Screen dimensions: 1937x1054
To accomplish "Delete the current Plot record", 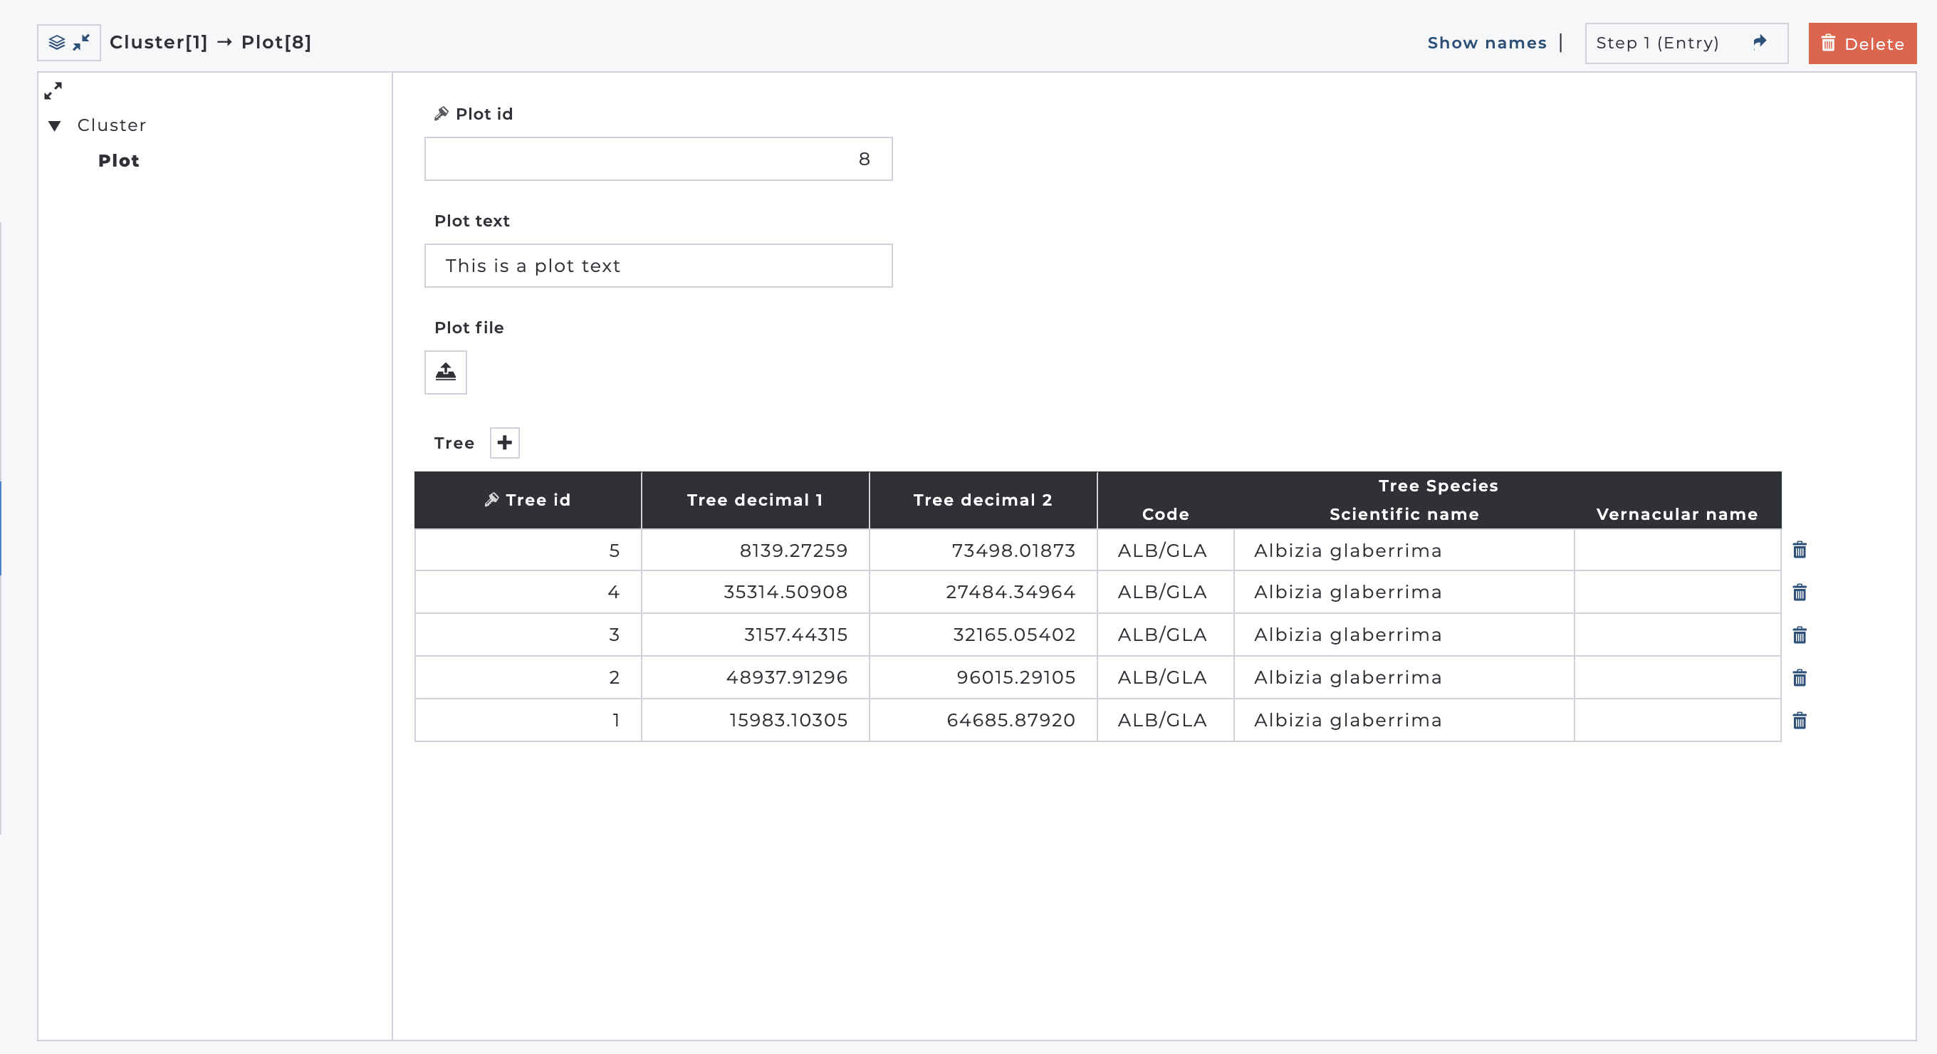I will [x=1861, y=43].
